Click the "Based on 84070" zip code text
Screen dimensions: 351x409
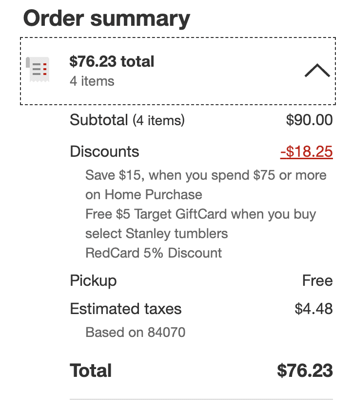click(135, 333)
